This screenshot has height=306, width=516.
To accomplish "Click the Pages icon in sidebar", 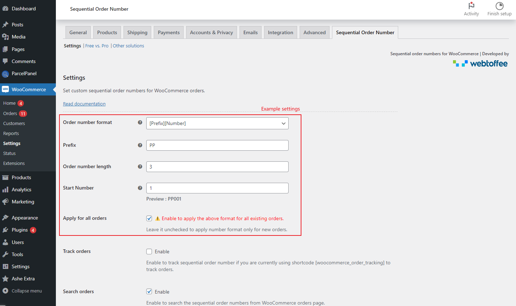I will 5,49.
